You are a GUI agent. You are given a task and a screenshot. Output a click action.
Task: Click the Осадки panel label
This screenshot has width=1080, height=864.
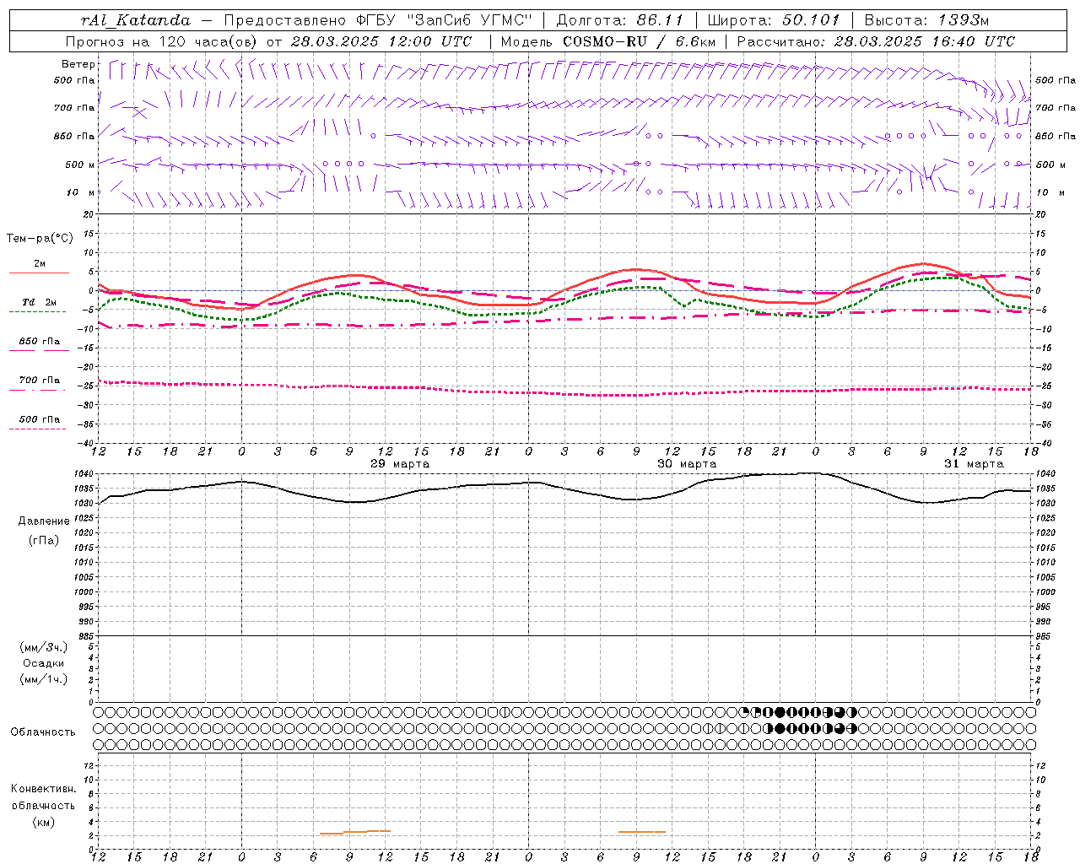[44, 663]
